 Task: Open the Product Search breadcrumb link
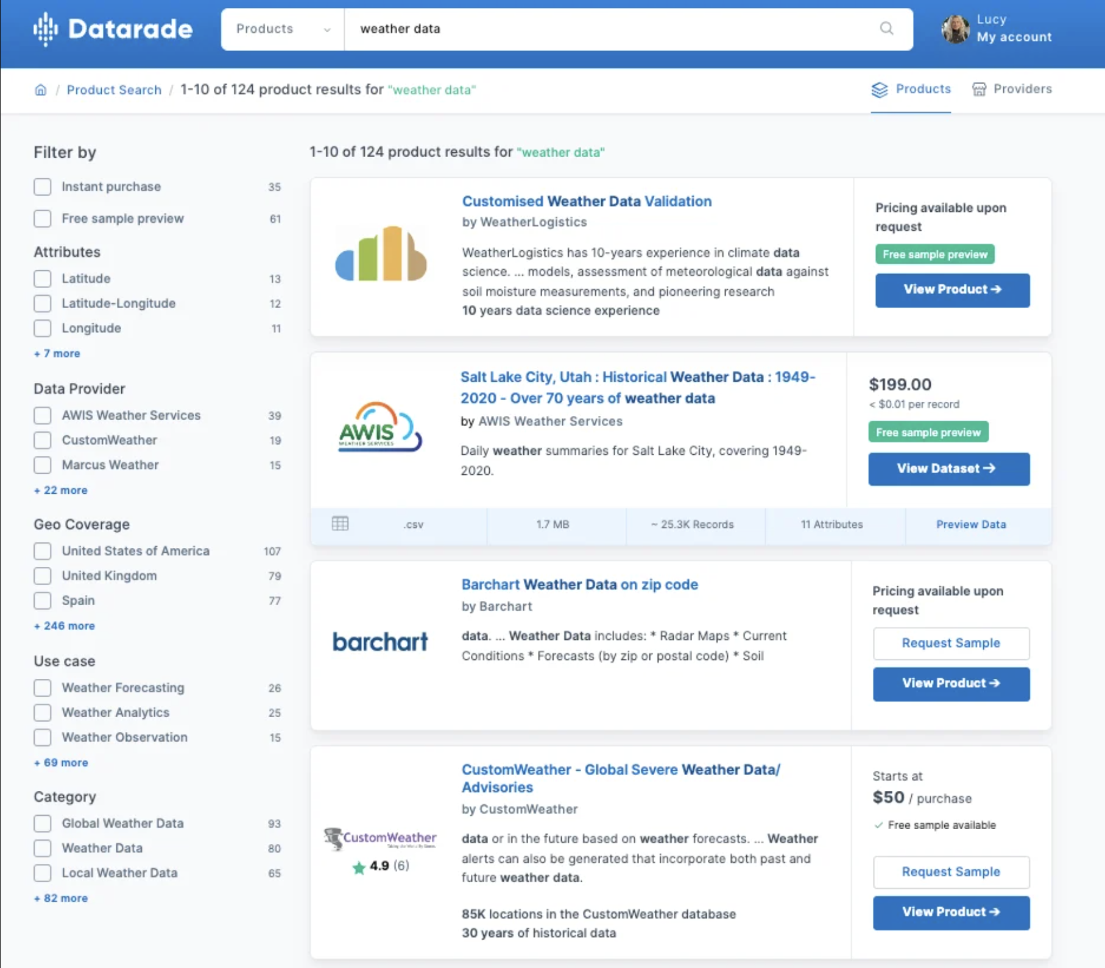click(113, 89)
